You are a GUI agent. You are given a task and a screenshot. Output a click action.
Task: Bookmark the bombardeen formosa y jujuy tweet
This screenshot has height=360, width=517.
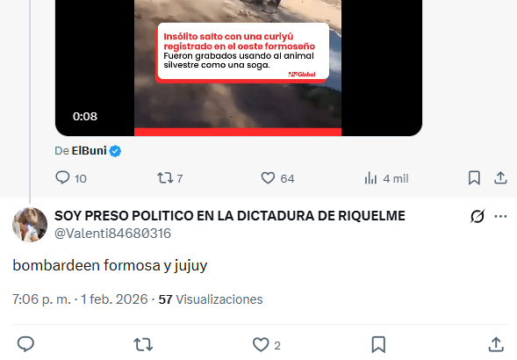click(378, 345)
